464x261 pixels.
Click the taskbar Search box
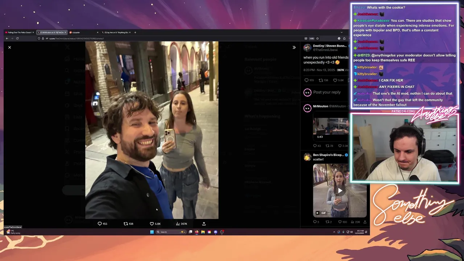click(171, 232)
